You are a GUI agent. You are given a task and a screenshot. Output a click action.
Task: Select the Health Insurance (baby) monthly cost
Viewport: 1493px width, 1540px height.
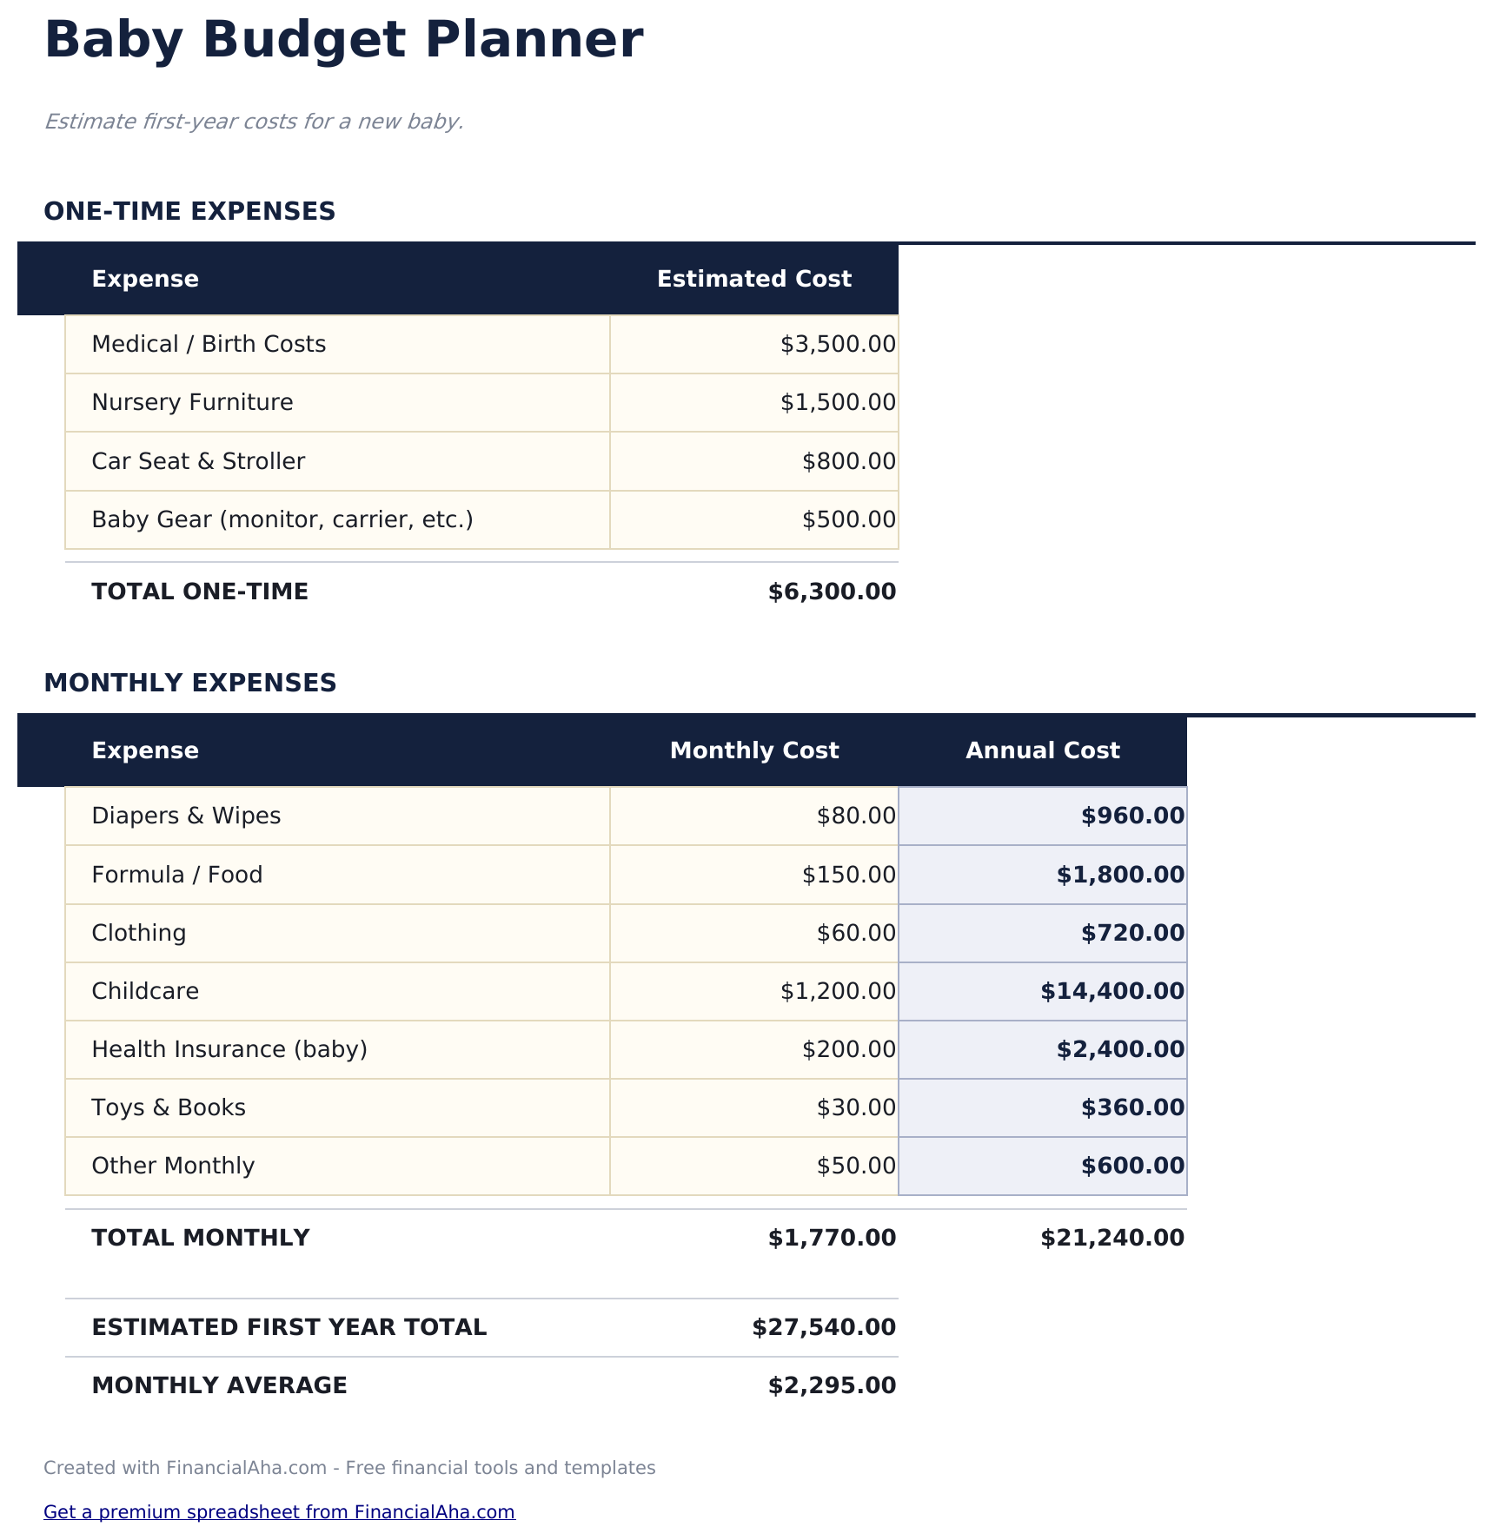point(753,1049)
